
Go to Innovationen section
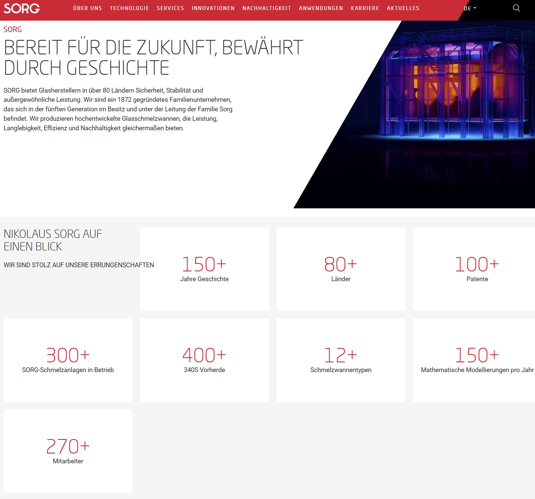click(x=213, y=8)
